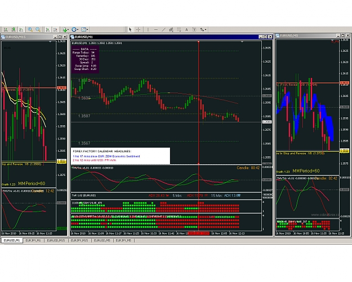This screenshot has height=282, width=352.
Task: Switch to the EURUSD,M1 tab
Action: (x=12, y=241)
